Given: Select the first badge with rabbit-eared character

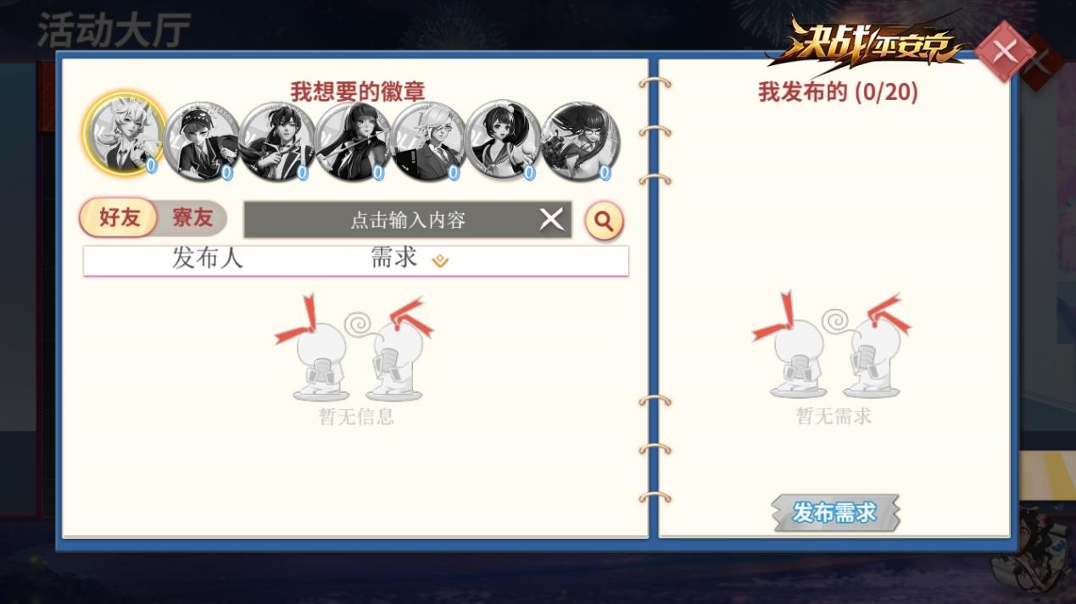Looking at the screenshot, I should [x=124, y=135].
